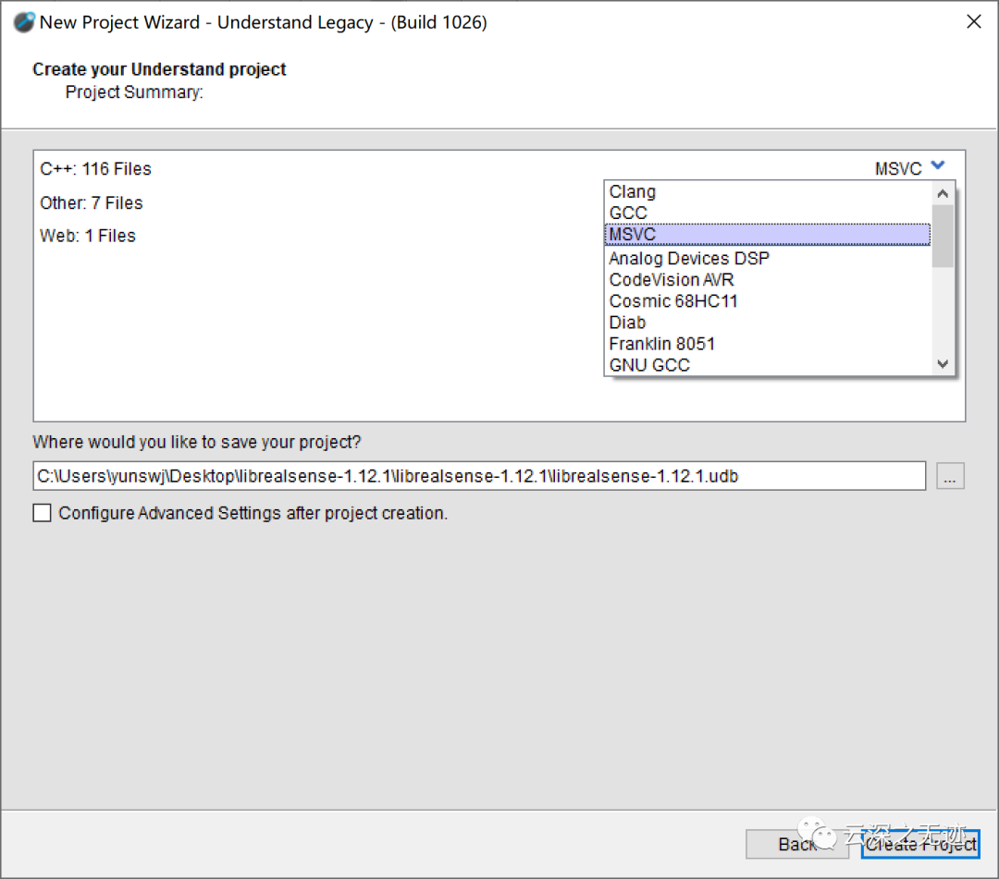Viewport: 999px width, 879px height.
Task: Select Clang from the compiler list
Action: click(x=633, y=192)
